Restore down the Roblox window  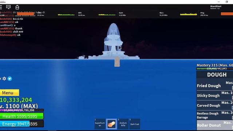226,2
